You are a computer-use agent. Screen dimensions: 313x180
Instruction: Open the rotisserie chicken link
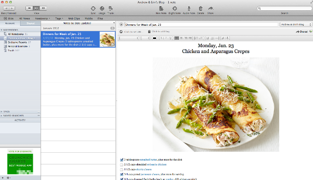click(156, 164)
